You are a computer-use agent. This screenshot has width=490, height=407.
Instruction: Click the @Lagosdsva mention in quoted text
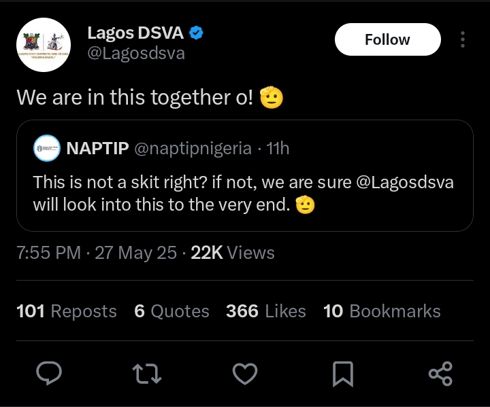405,182
